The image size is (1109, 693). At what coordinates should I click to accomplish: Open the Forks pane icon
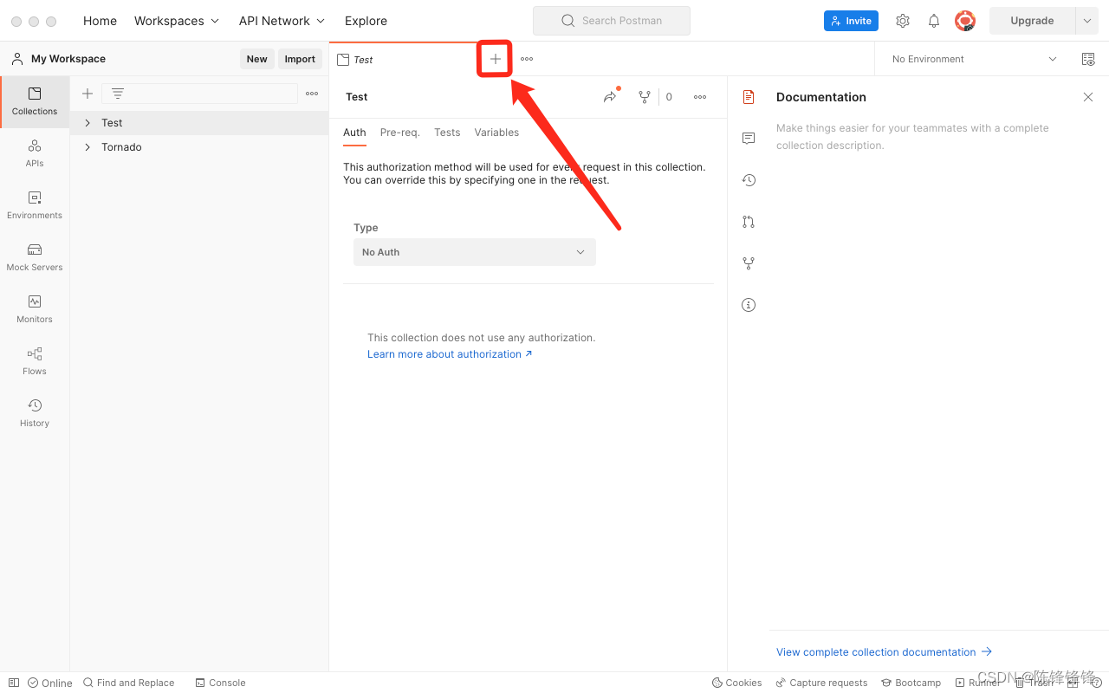pos(749,263)
